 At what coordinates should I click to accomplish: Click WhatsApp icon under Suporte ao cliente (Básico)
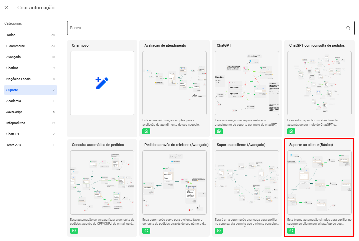click(x=291, y=231)
